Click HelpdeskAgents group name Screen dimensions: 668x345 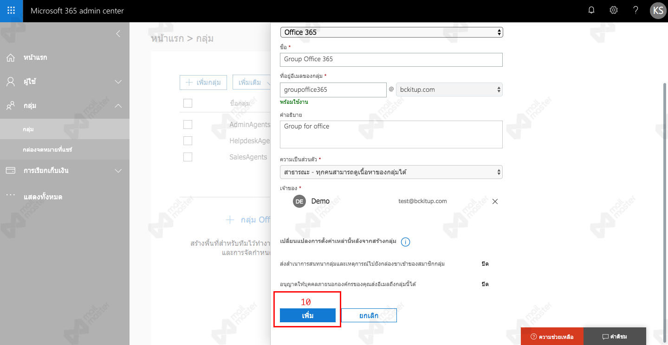click(250, 141)
